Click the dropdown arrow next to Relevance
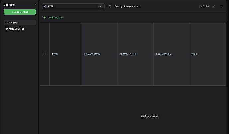The width and height of the screenshot is (229, 134). (138, 6)
